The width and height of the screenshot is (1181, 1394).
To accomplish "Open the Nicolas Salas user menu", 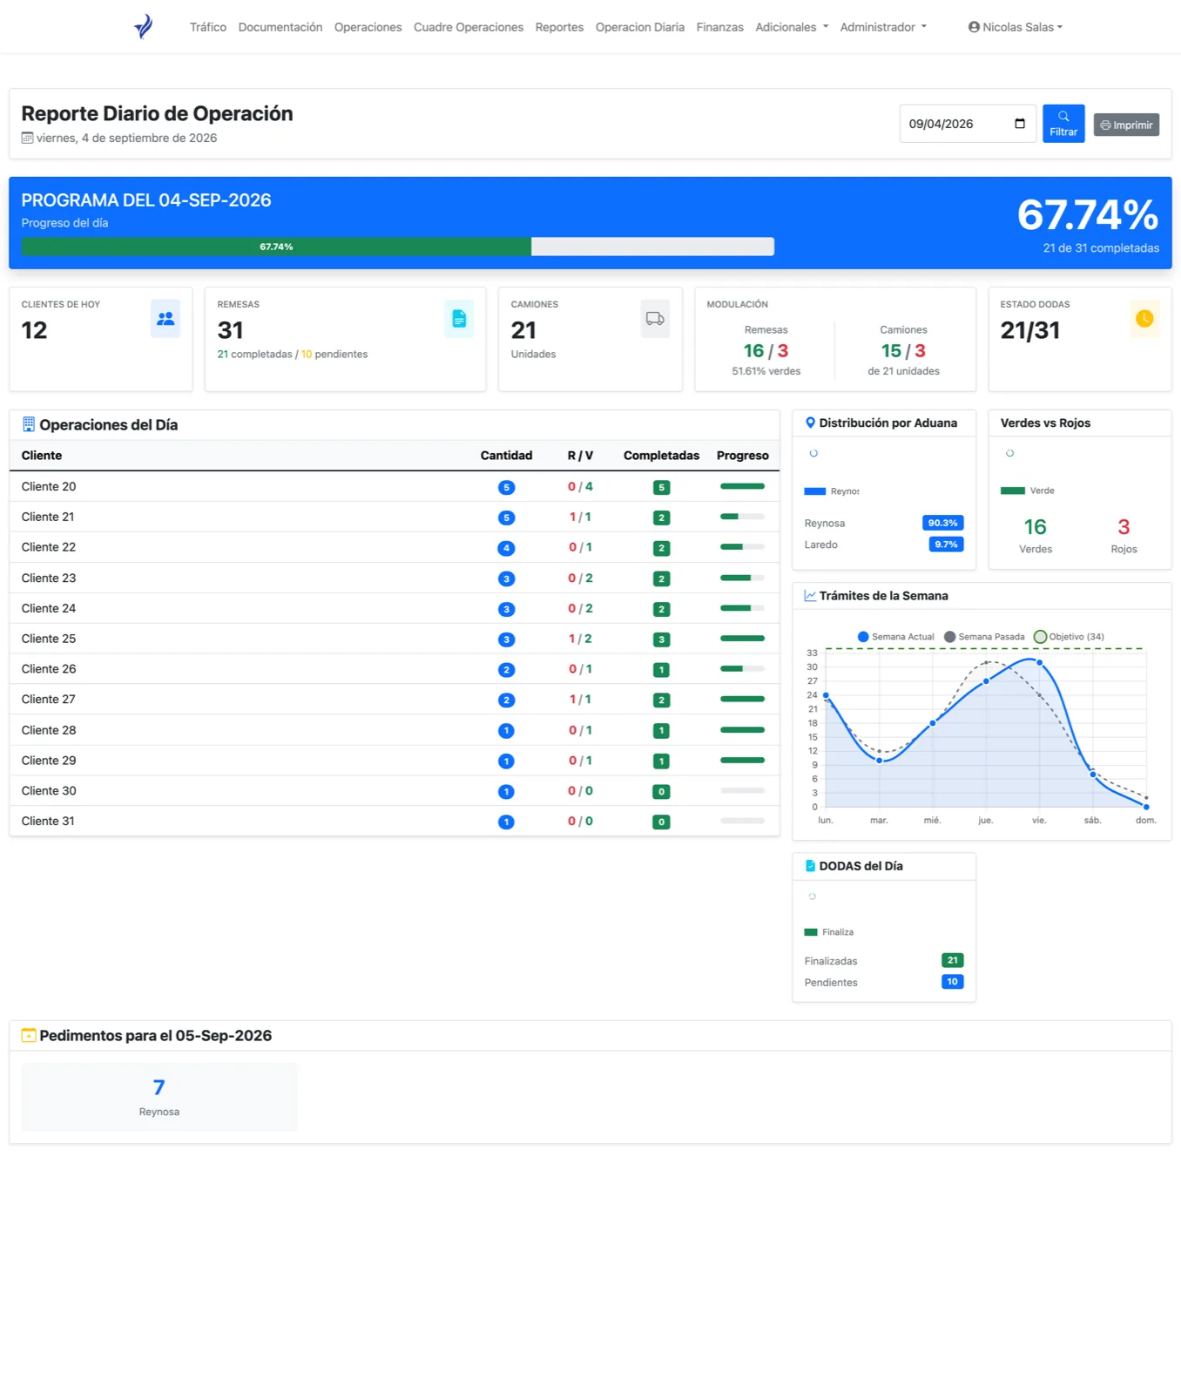I will (1016, 27).
